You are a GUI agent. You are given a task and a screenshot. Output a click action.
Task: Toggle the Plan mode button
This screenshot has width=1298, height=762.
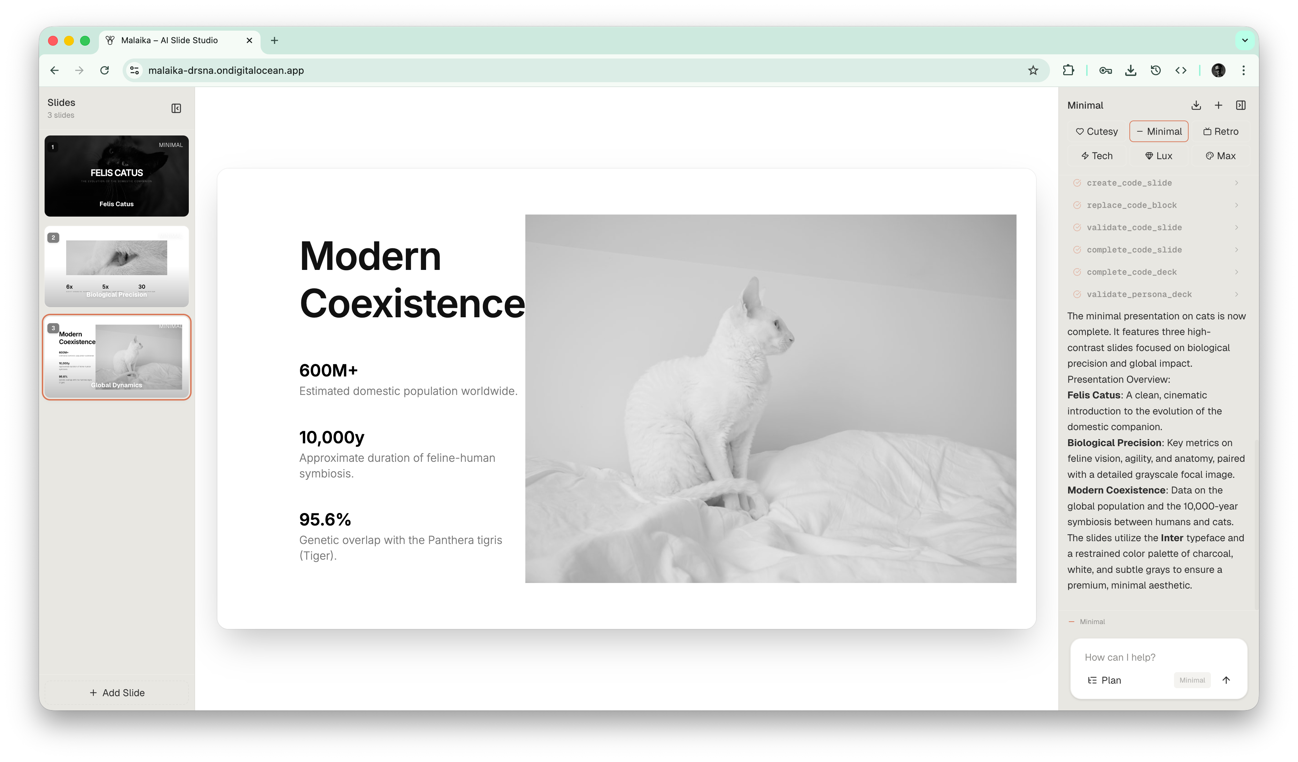pyautogui.click(x=1104, y=680)
